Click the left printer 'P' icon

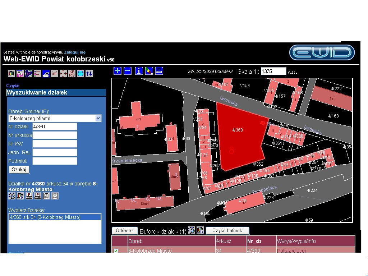coord(29,196)
